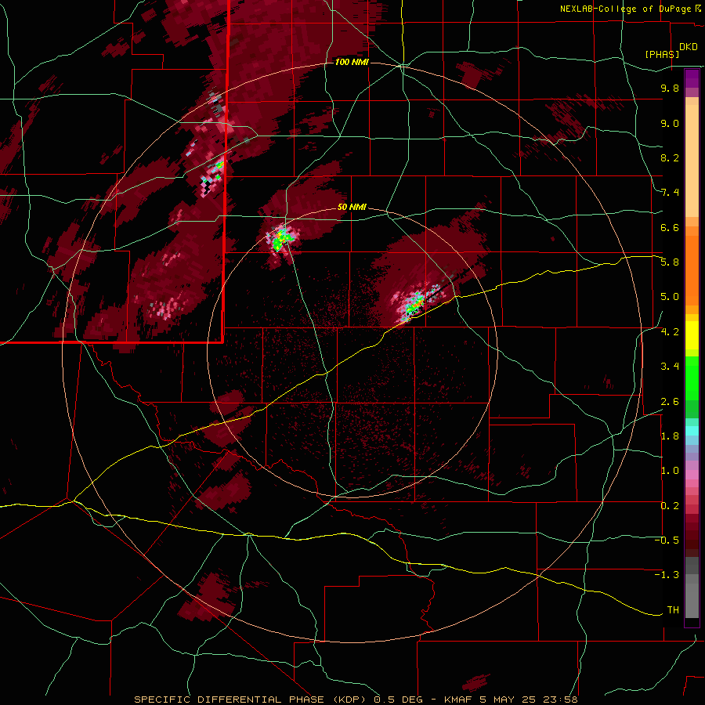The image size is (705, 705).
Task: Click the 9.8 value on the color scale
Action: [670, 89]
